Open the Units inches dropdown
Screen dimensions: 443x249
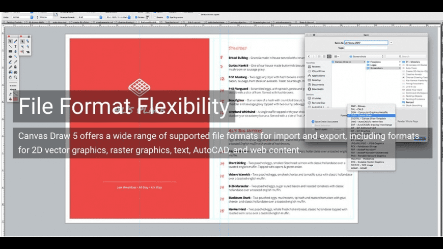pyautogui.click(x=22, y=17)
